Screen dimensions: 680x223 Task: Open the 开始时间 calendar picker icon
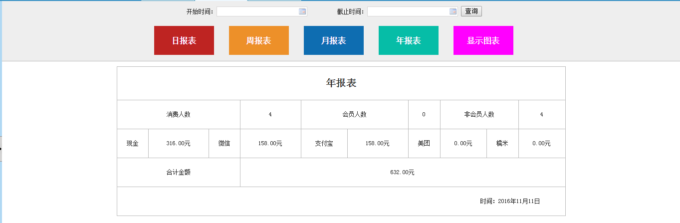pos(302,11)
